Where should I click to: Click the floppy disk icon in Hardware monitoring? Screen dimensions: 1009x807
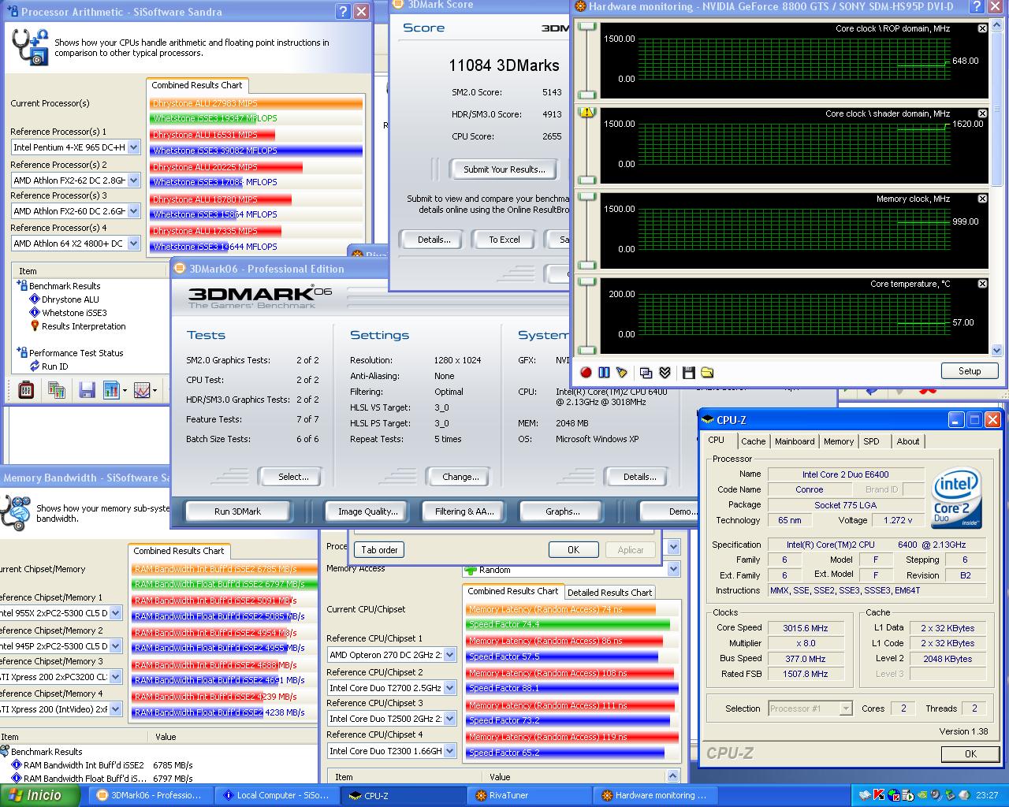click(688, 372)
